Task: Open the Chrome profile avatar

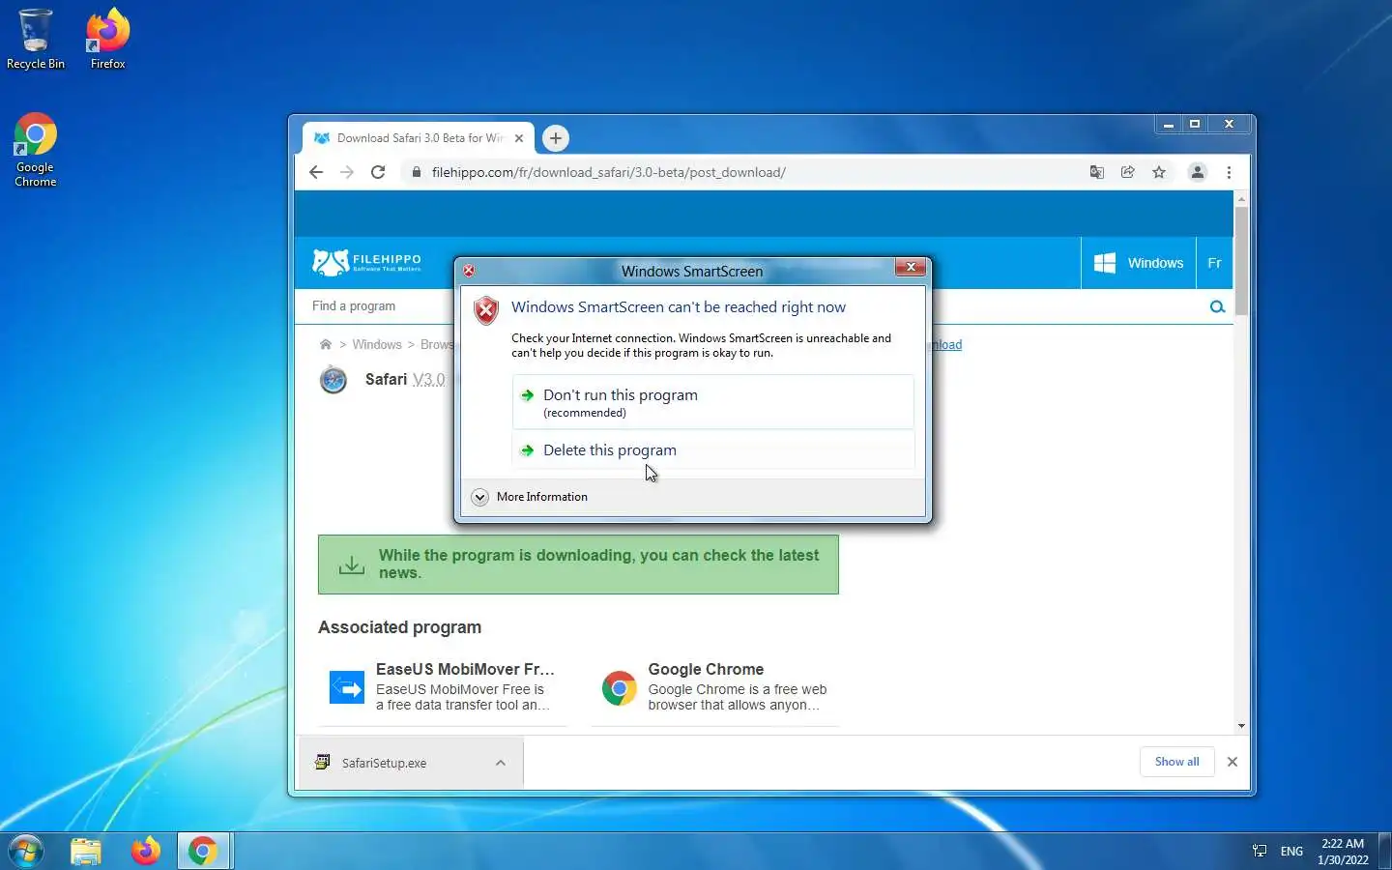Action: tap(1198, 172)
